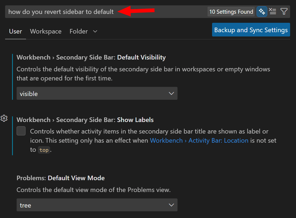Click the chevron on the visible dropdown

171,93
